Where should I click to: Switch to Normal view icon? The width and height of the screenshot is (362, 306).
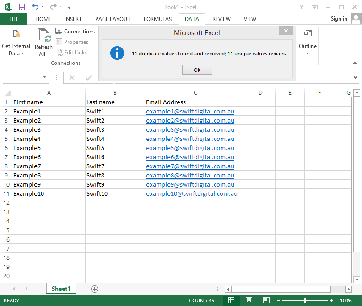[231, 300]
